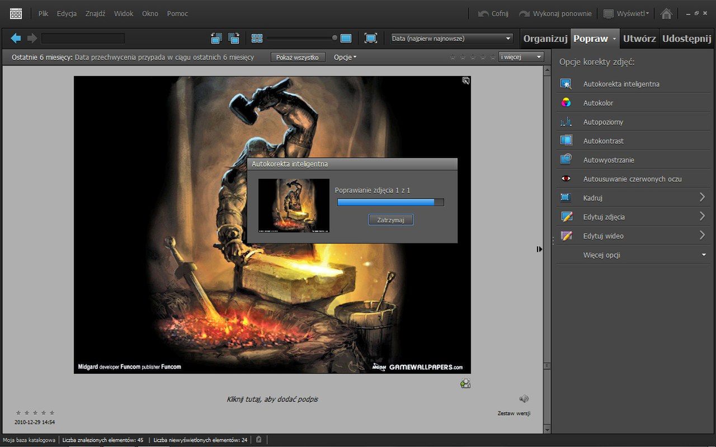Set fifth star rating below photo

pyautogui.click(x=52, y=413)
